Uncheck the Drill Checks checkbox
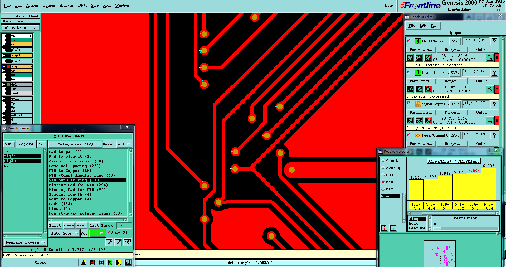Viewport: 506px width, 267px height. point(408,41)
